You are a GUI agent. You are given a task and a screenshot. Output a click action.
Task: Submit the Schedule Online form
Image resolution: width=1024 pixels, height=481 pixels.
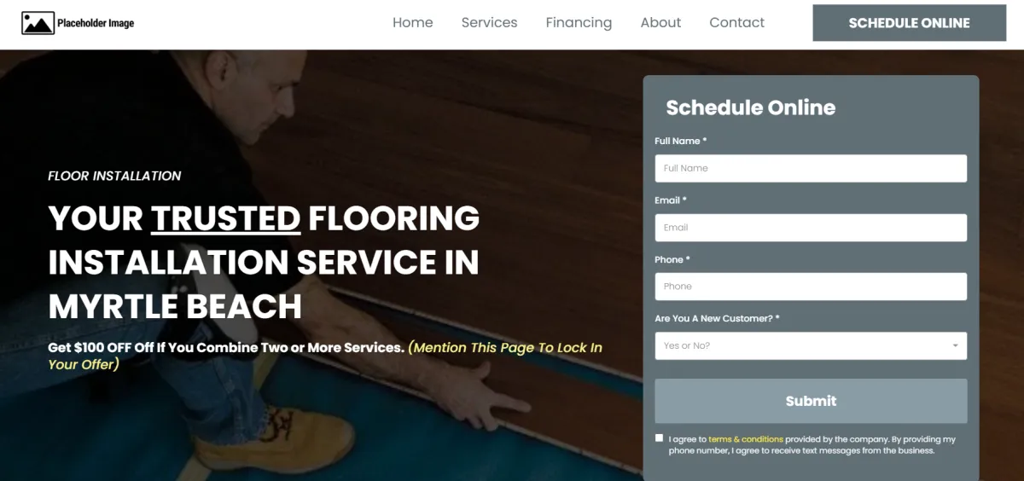click(811, 401)
